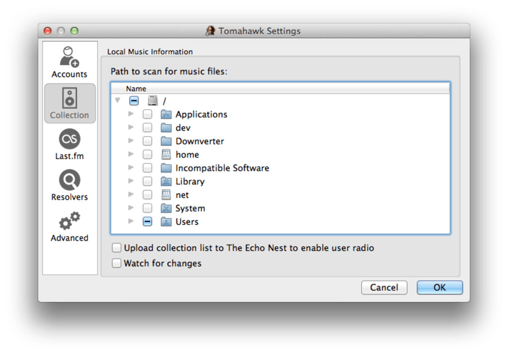
Task: Expand the Users folder node
Action: pos(131,221)
